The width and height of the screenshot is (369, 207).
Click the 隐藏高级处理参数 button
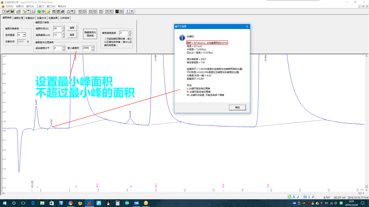(x=90, y=34)
